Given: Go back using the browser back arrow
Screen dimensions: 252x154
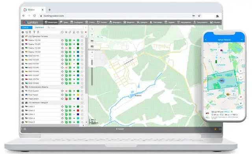Looking at the screenshot, I should (x=24, y=16).
